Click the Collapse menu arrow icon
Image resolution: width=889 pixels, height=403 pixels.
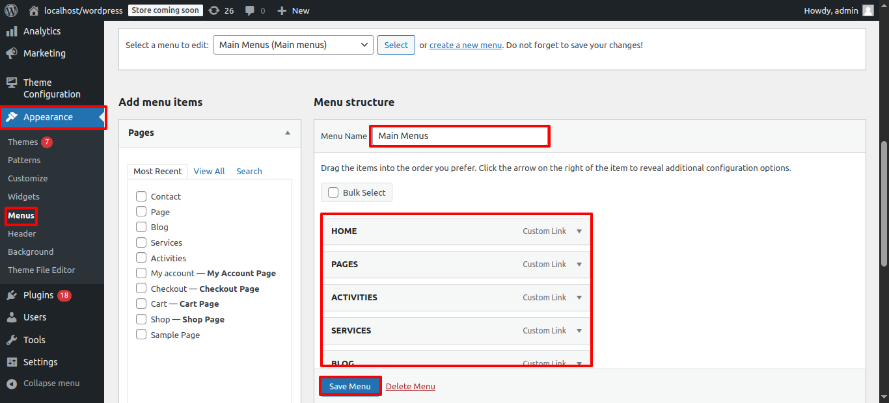[12, 383]
